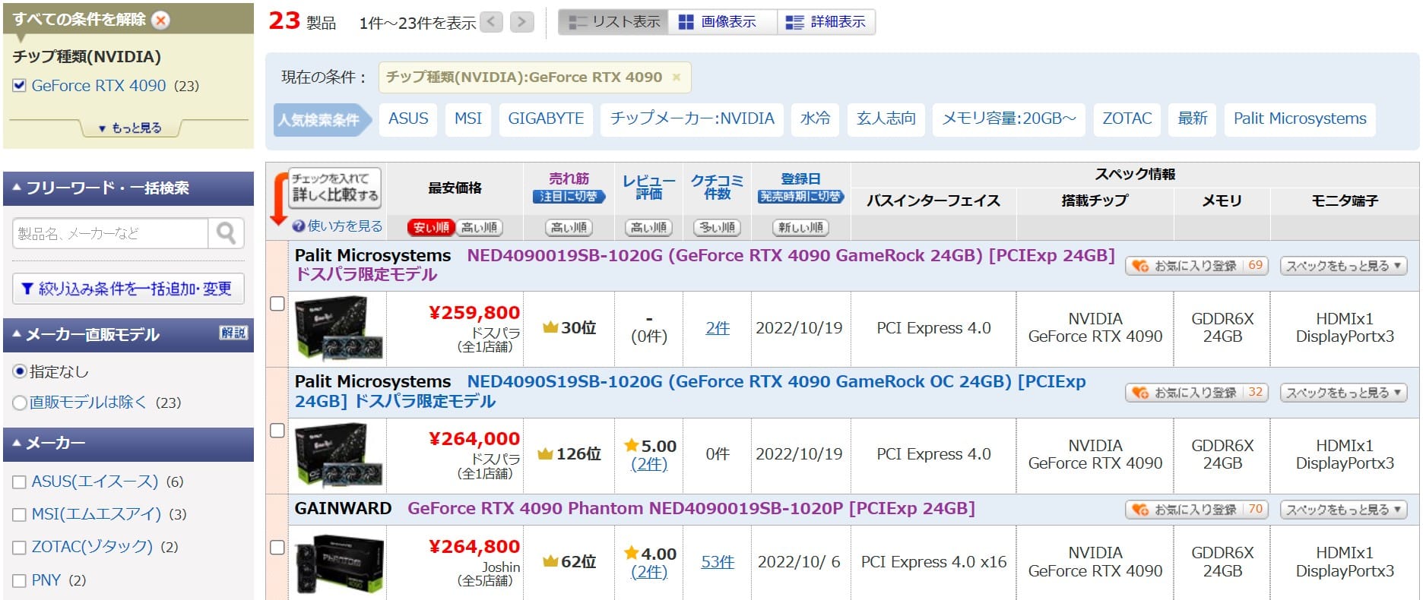This screenshot has width=1426, height=600.
Task: Open the GAINWARD Phantom product thumbnail
Action: [338, 563]
